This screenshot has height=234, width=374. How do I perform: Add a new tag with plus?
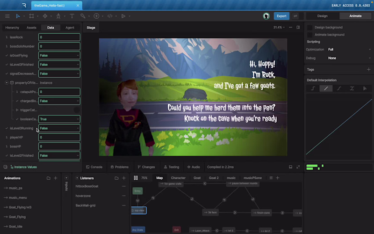368,69
